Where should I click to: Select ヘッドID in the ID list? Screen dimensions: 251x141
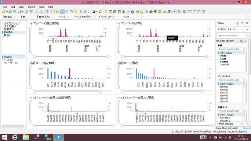coord(8,60)
